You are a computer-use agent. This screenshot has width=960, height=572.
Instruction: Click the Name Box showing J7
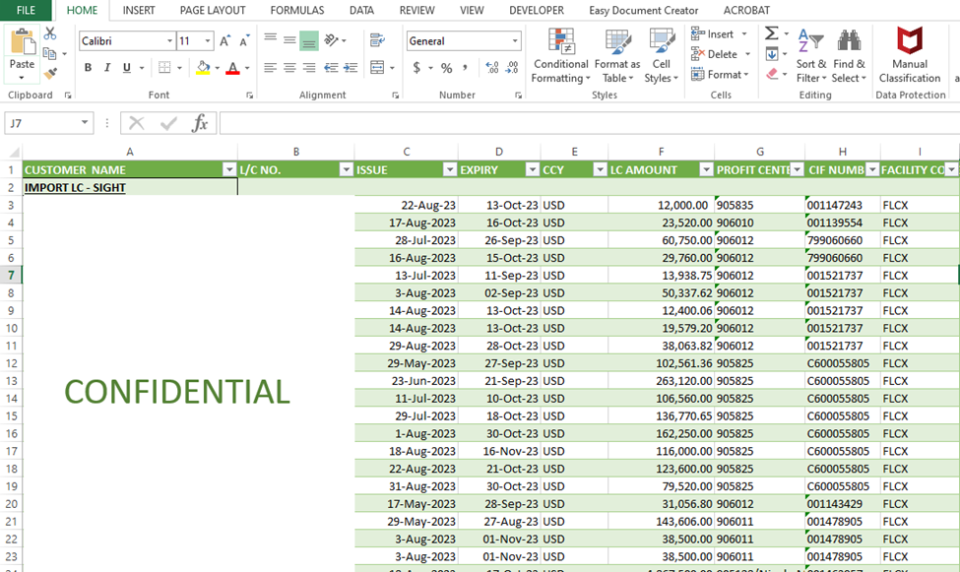coord(39,123)
